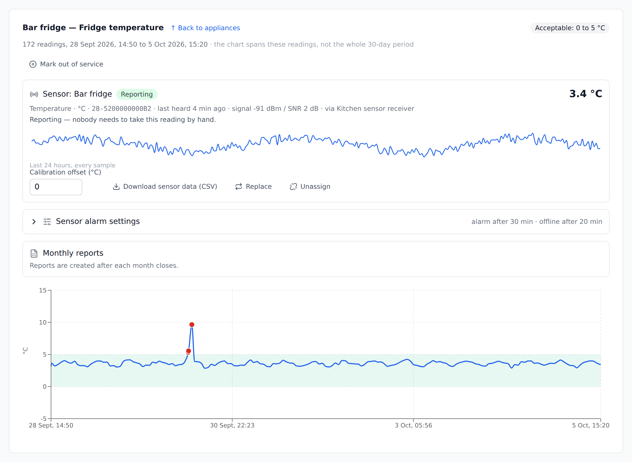
Task: Click the pause icon beside Mark out of service
Action: 33,64
